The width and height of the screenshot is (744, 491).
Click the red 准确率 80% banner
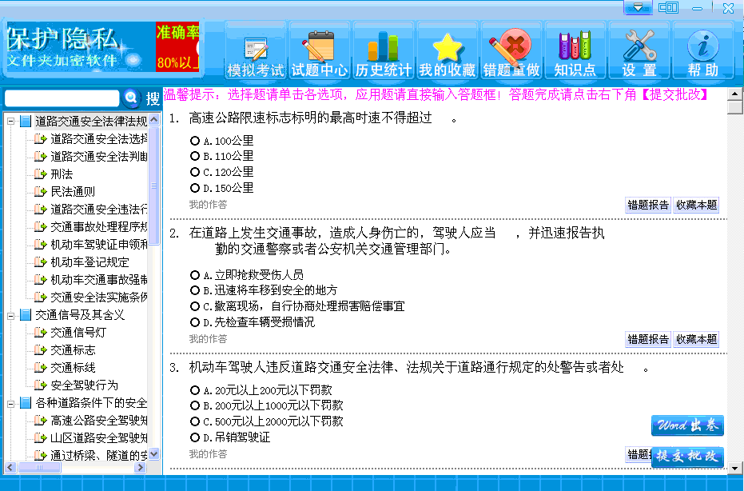click(177, 47)
